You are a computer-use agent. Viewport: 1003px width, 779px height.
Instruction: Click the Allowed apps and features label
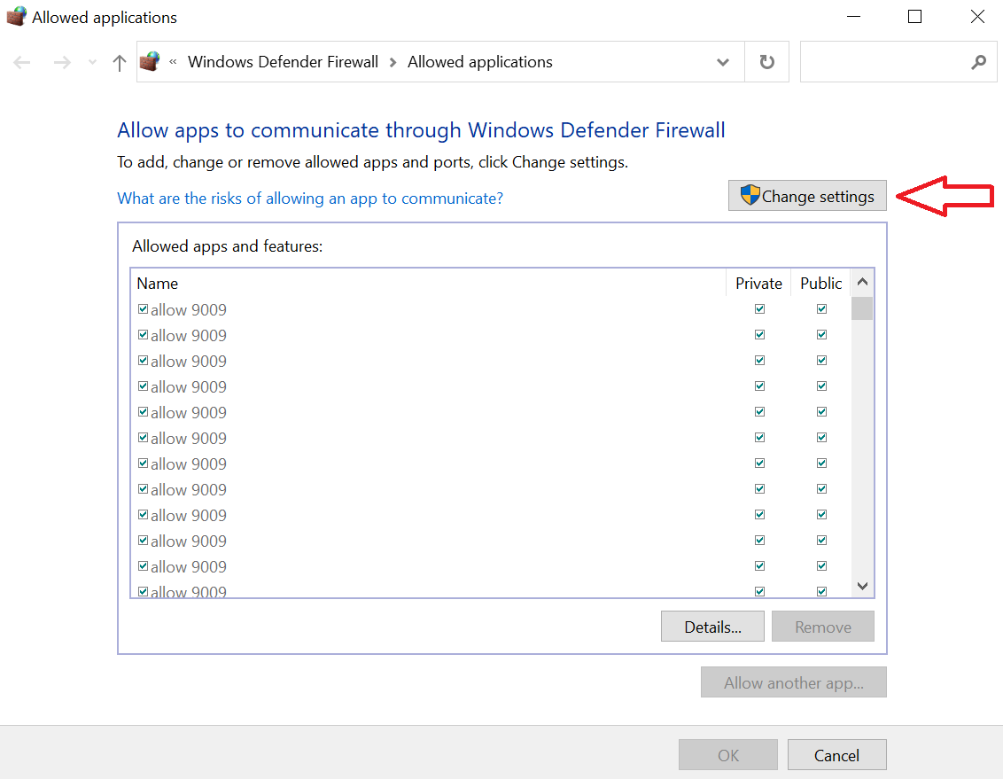pos(227,246)
